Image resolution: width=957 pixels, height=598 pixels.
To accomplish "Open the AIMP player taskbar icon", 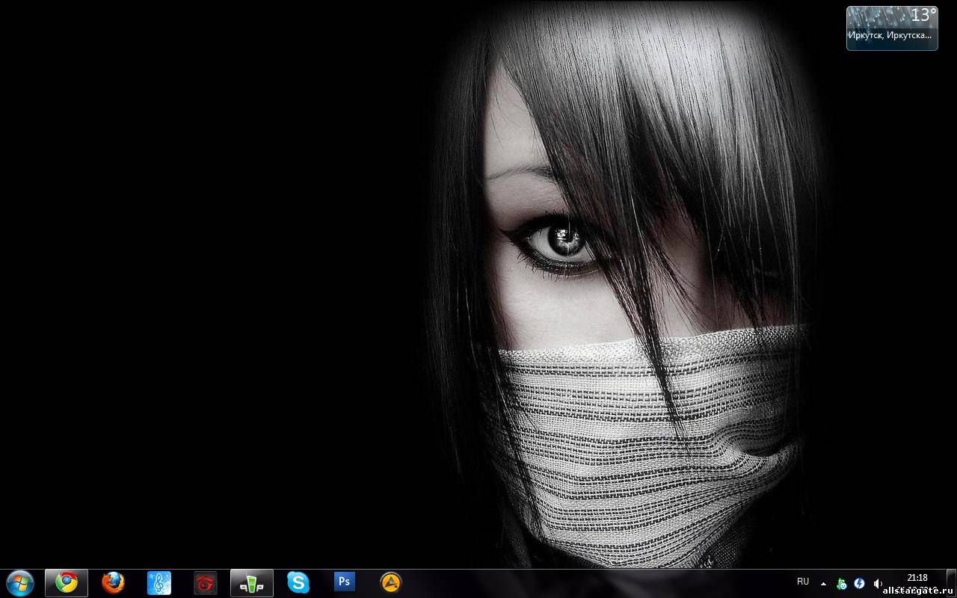I will pyautogui.click(x=391, y=582).
